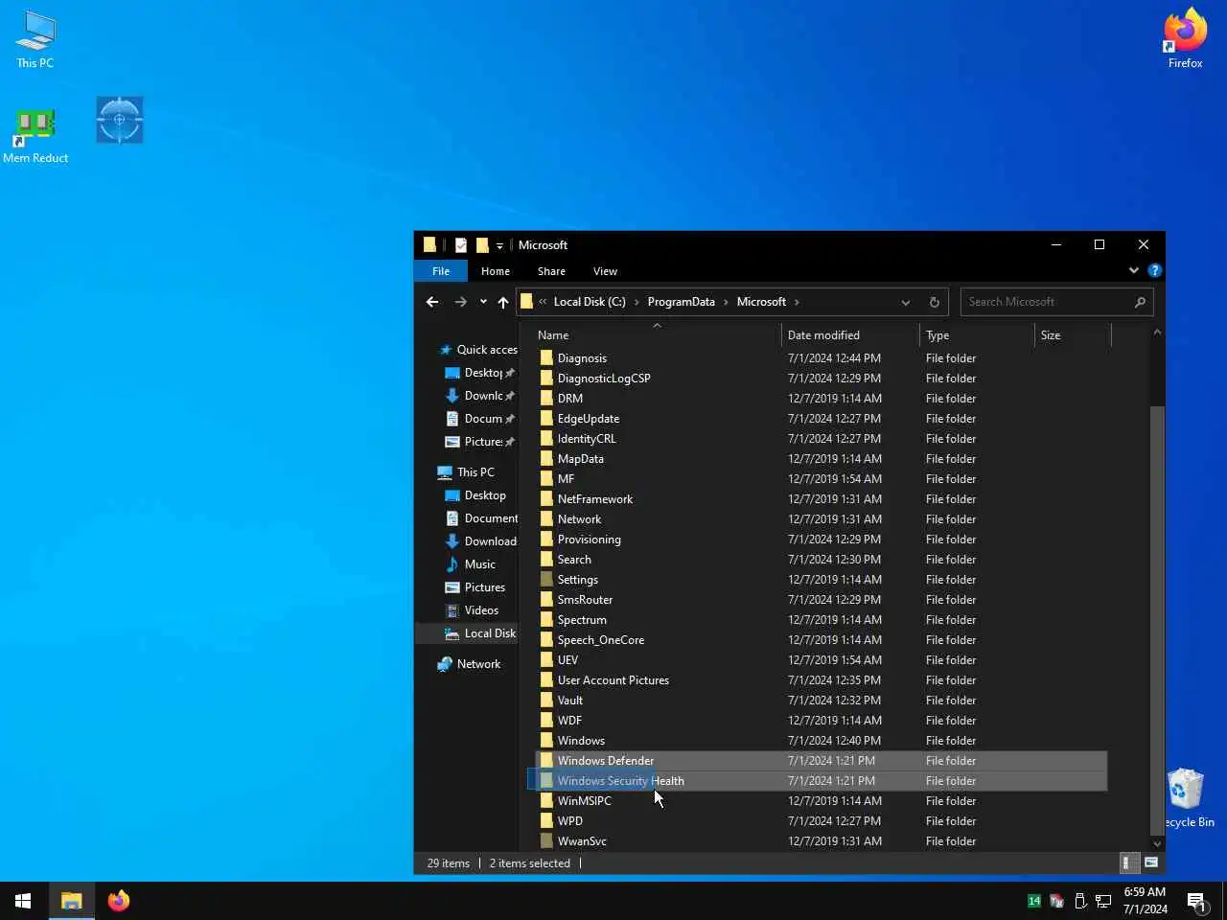Expand the ribbon with the chevron

tap(1134, 271)
